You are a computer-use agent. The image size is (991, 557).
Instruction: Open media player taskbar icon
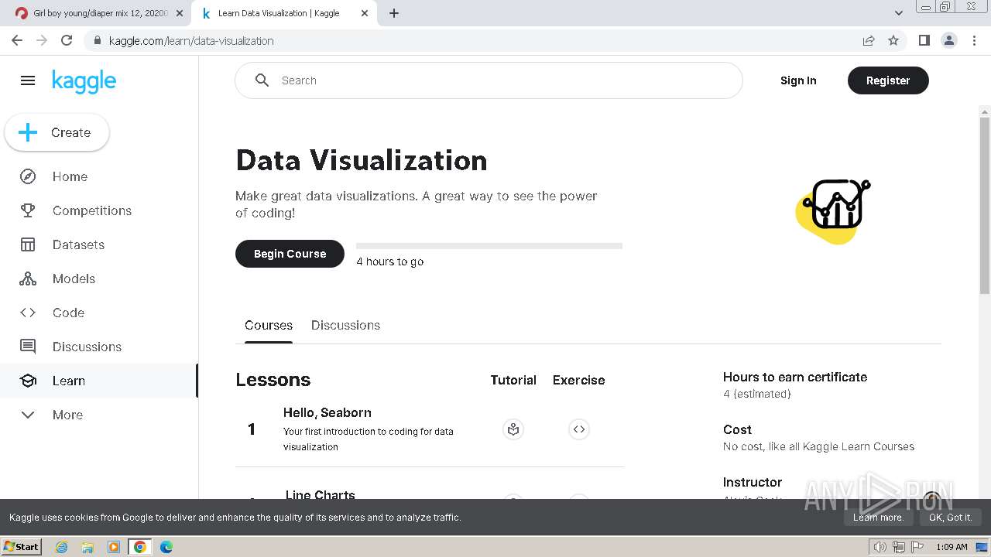114,547
